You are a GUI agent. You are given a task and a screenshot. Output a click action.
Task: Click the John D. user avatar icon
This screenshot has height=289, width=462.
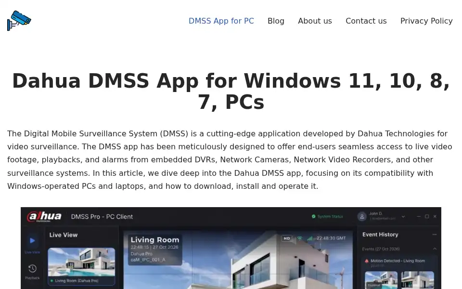pos(362,217)
